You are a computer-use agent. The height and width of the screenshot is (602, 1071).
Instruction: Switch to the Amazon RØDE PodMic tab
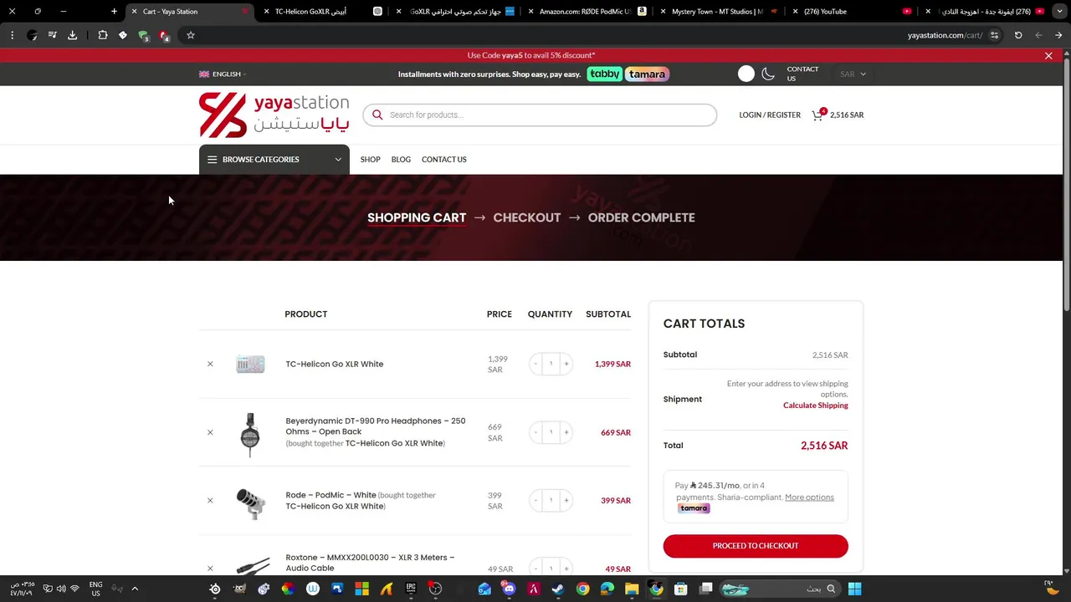pos(586,12)
